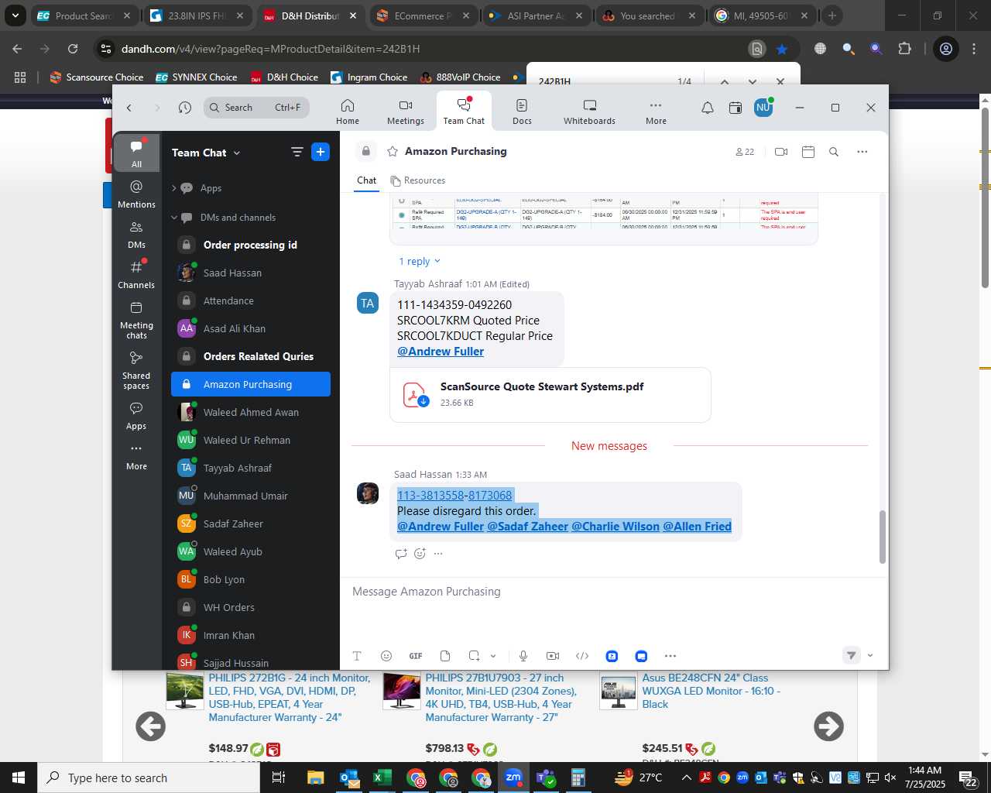
Task: Star the Amazon Purchasing channel
Action: (393, 151)
